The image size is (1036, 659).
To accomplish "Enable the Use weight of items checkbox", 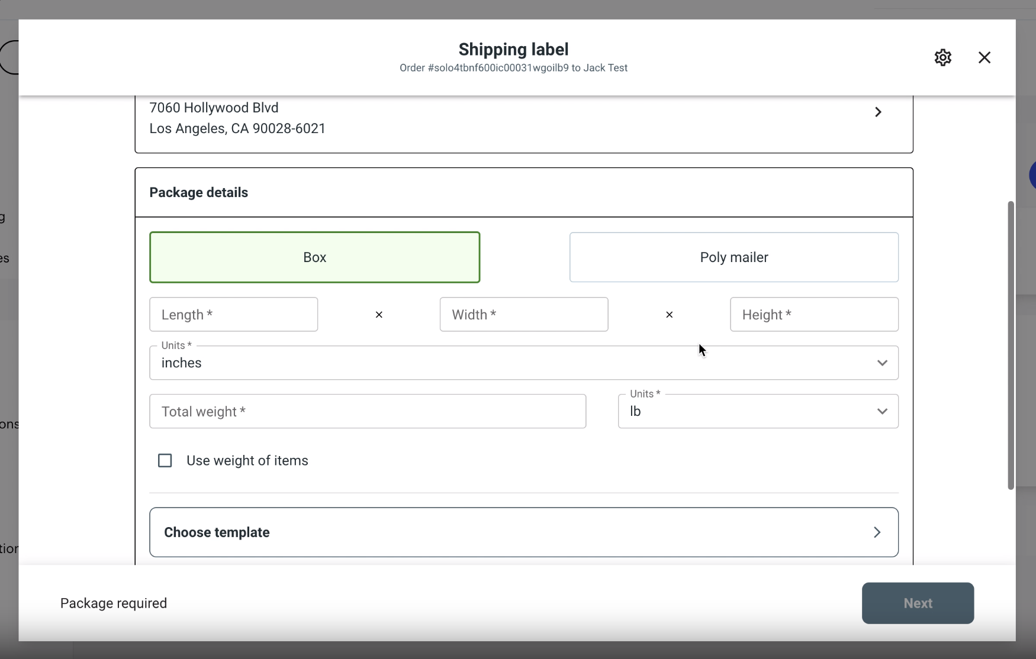I will pyautogui.click(x=165, y=460).
